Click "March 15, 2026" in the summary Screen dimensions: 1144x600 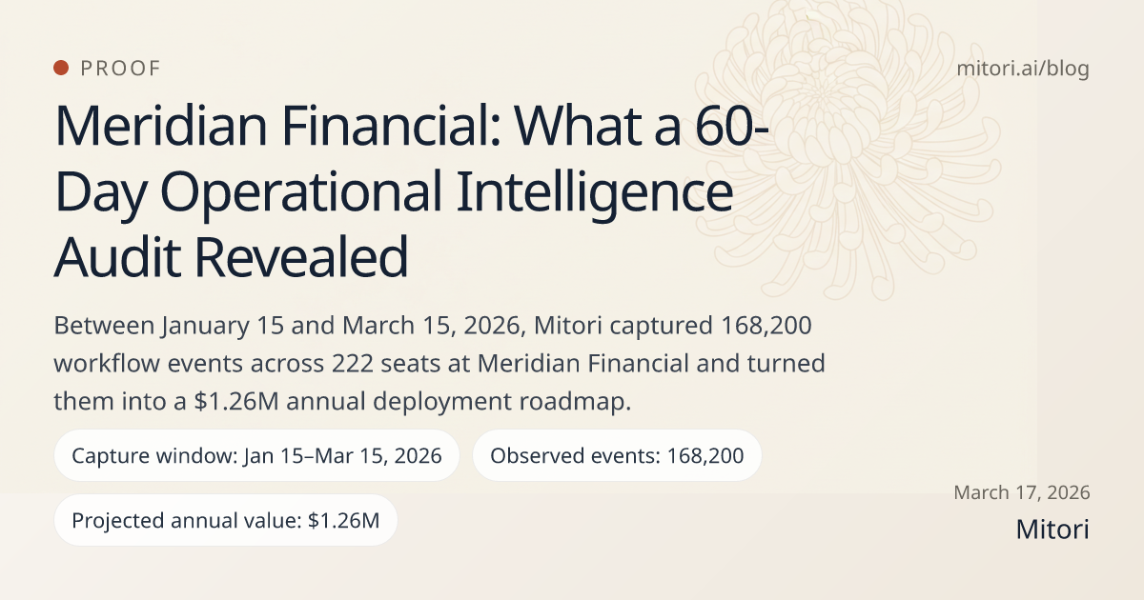tap(399, 325)
